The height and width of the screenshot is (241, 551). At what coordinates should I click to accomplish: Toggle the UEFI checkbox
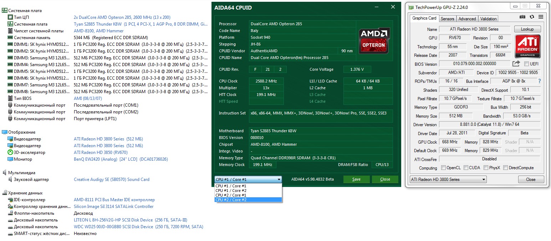527,64
